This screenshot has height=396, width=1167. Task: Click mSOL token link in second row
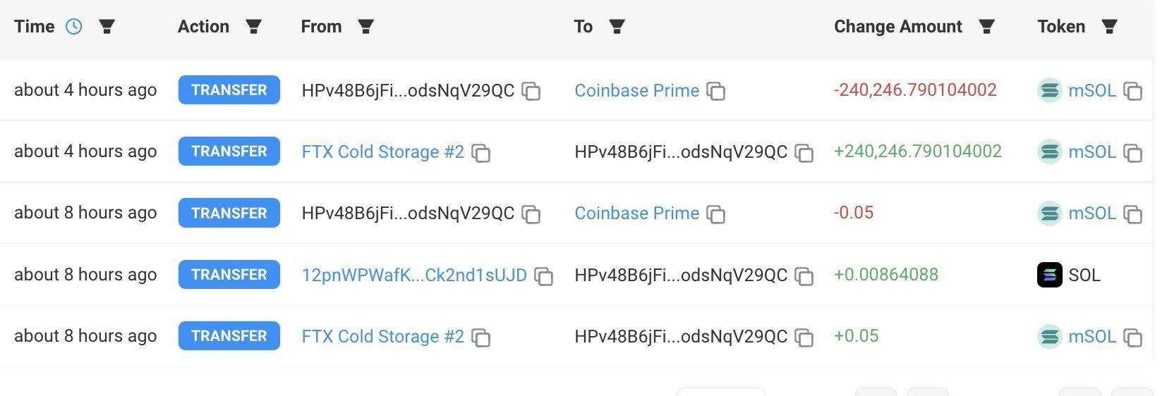tap(1092, 151)
